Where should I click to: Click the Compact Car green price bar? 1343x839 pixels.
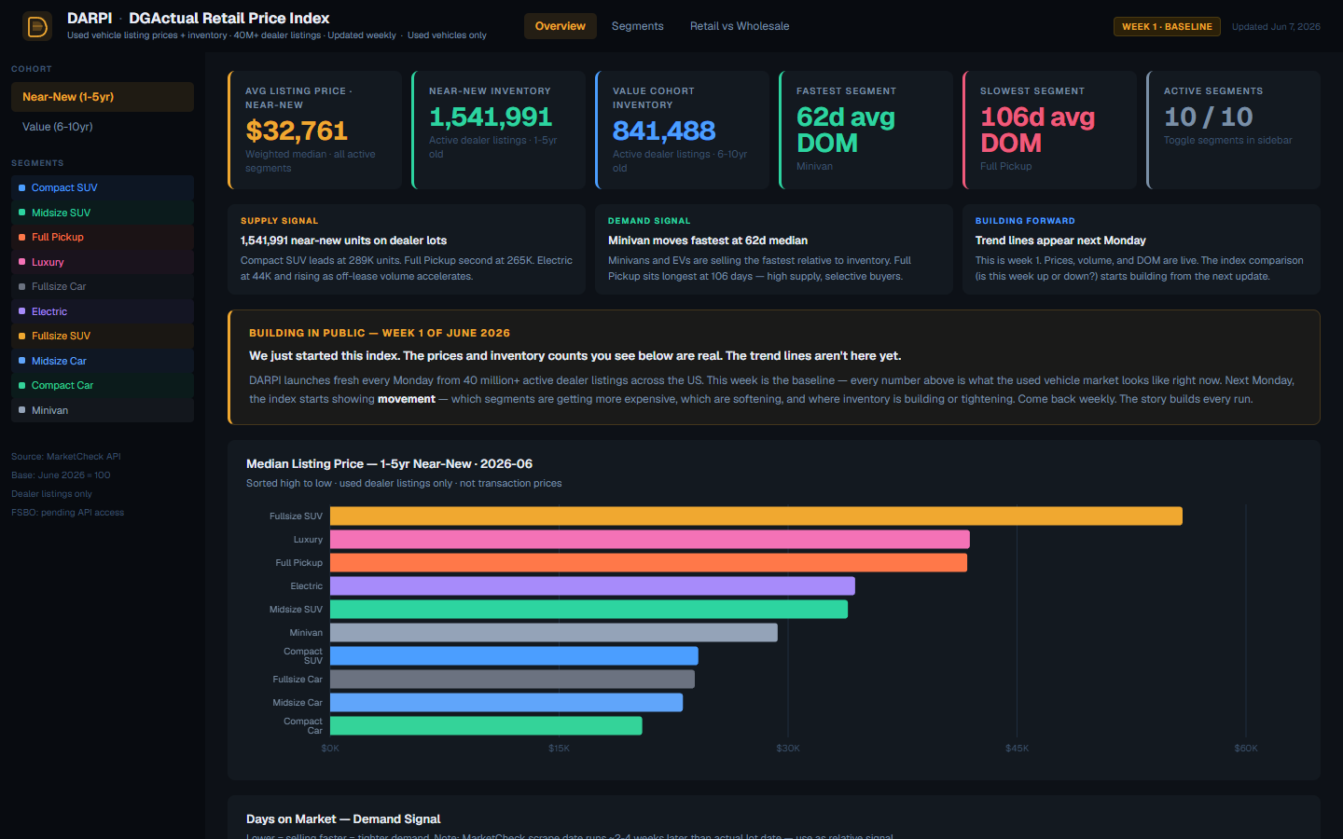click(486, 726)
